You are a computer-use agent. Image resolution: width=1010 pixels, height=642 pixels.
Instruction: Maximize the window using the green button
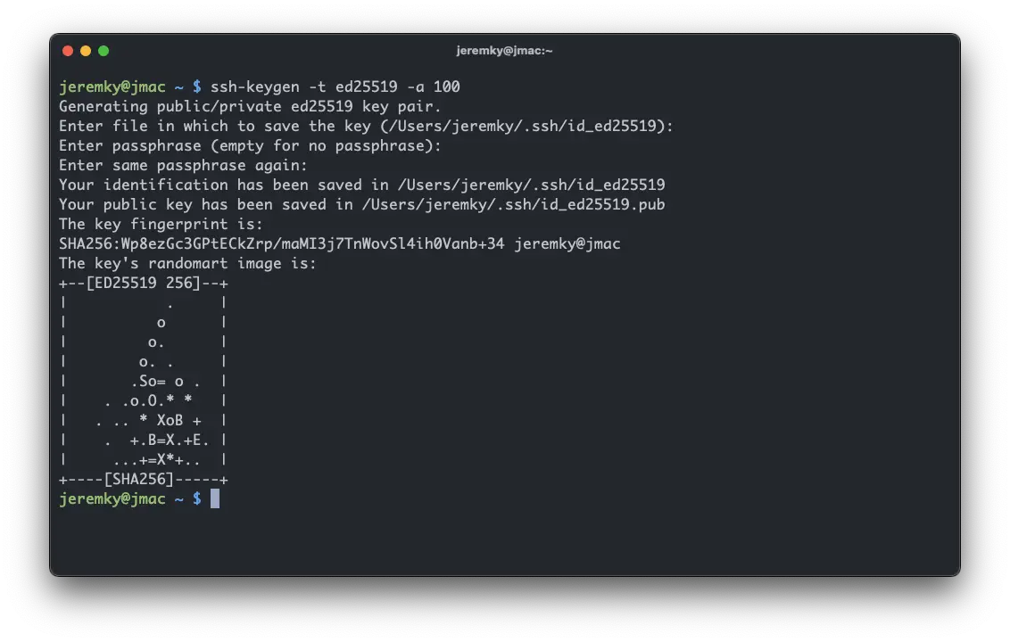click(x=103, y=51)
